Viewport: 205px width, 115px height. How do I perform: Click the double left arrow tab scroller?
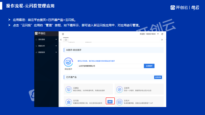61,40
